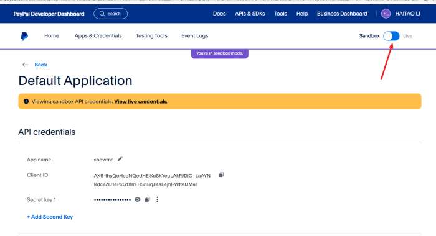436x236 pixels.
Task: Click PayPal Developer Dashboard title
Action: [49, 14]
